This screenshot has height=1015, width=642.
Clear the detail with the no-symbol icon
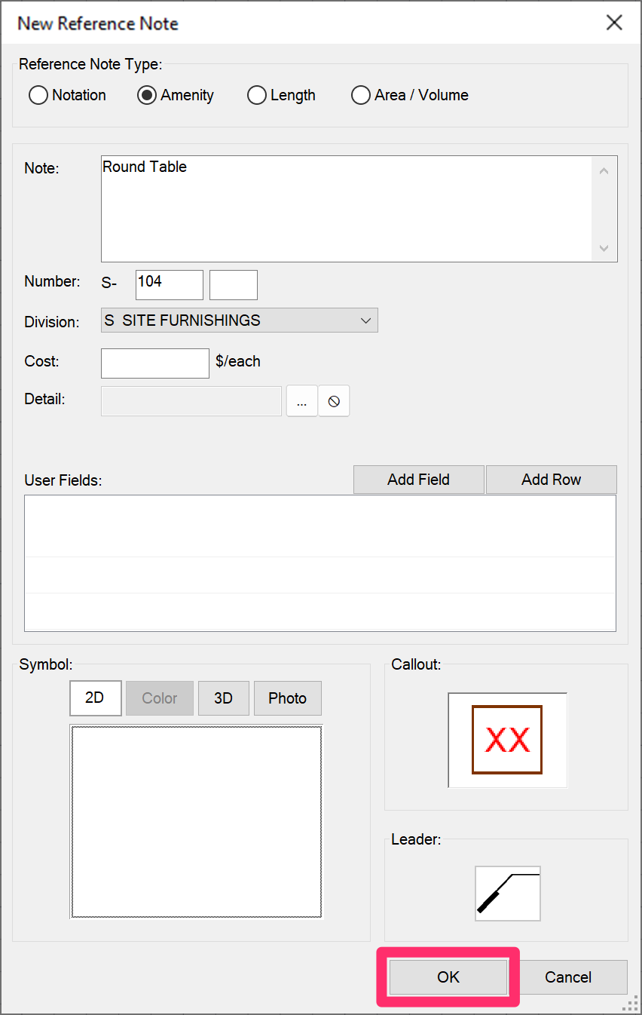[x=334, y=401]
